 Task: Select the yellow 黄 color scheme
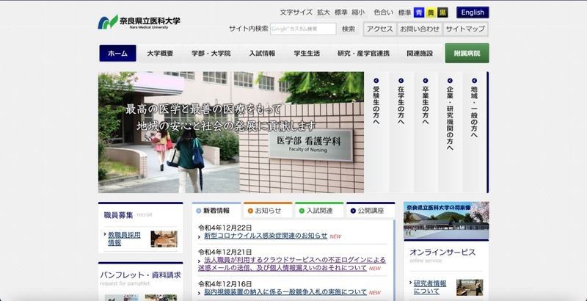click(x=431, y=12)
